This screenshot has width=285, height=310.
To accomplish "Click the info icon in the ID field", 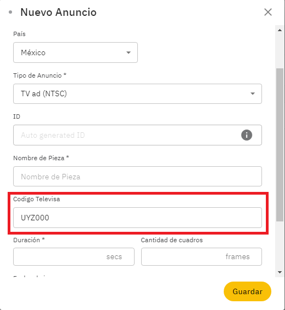I will [246, 135].
